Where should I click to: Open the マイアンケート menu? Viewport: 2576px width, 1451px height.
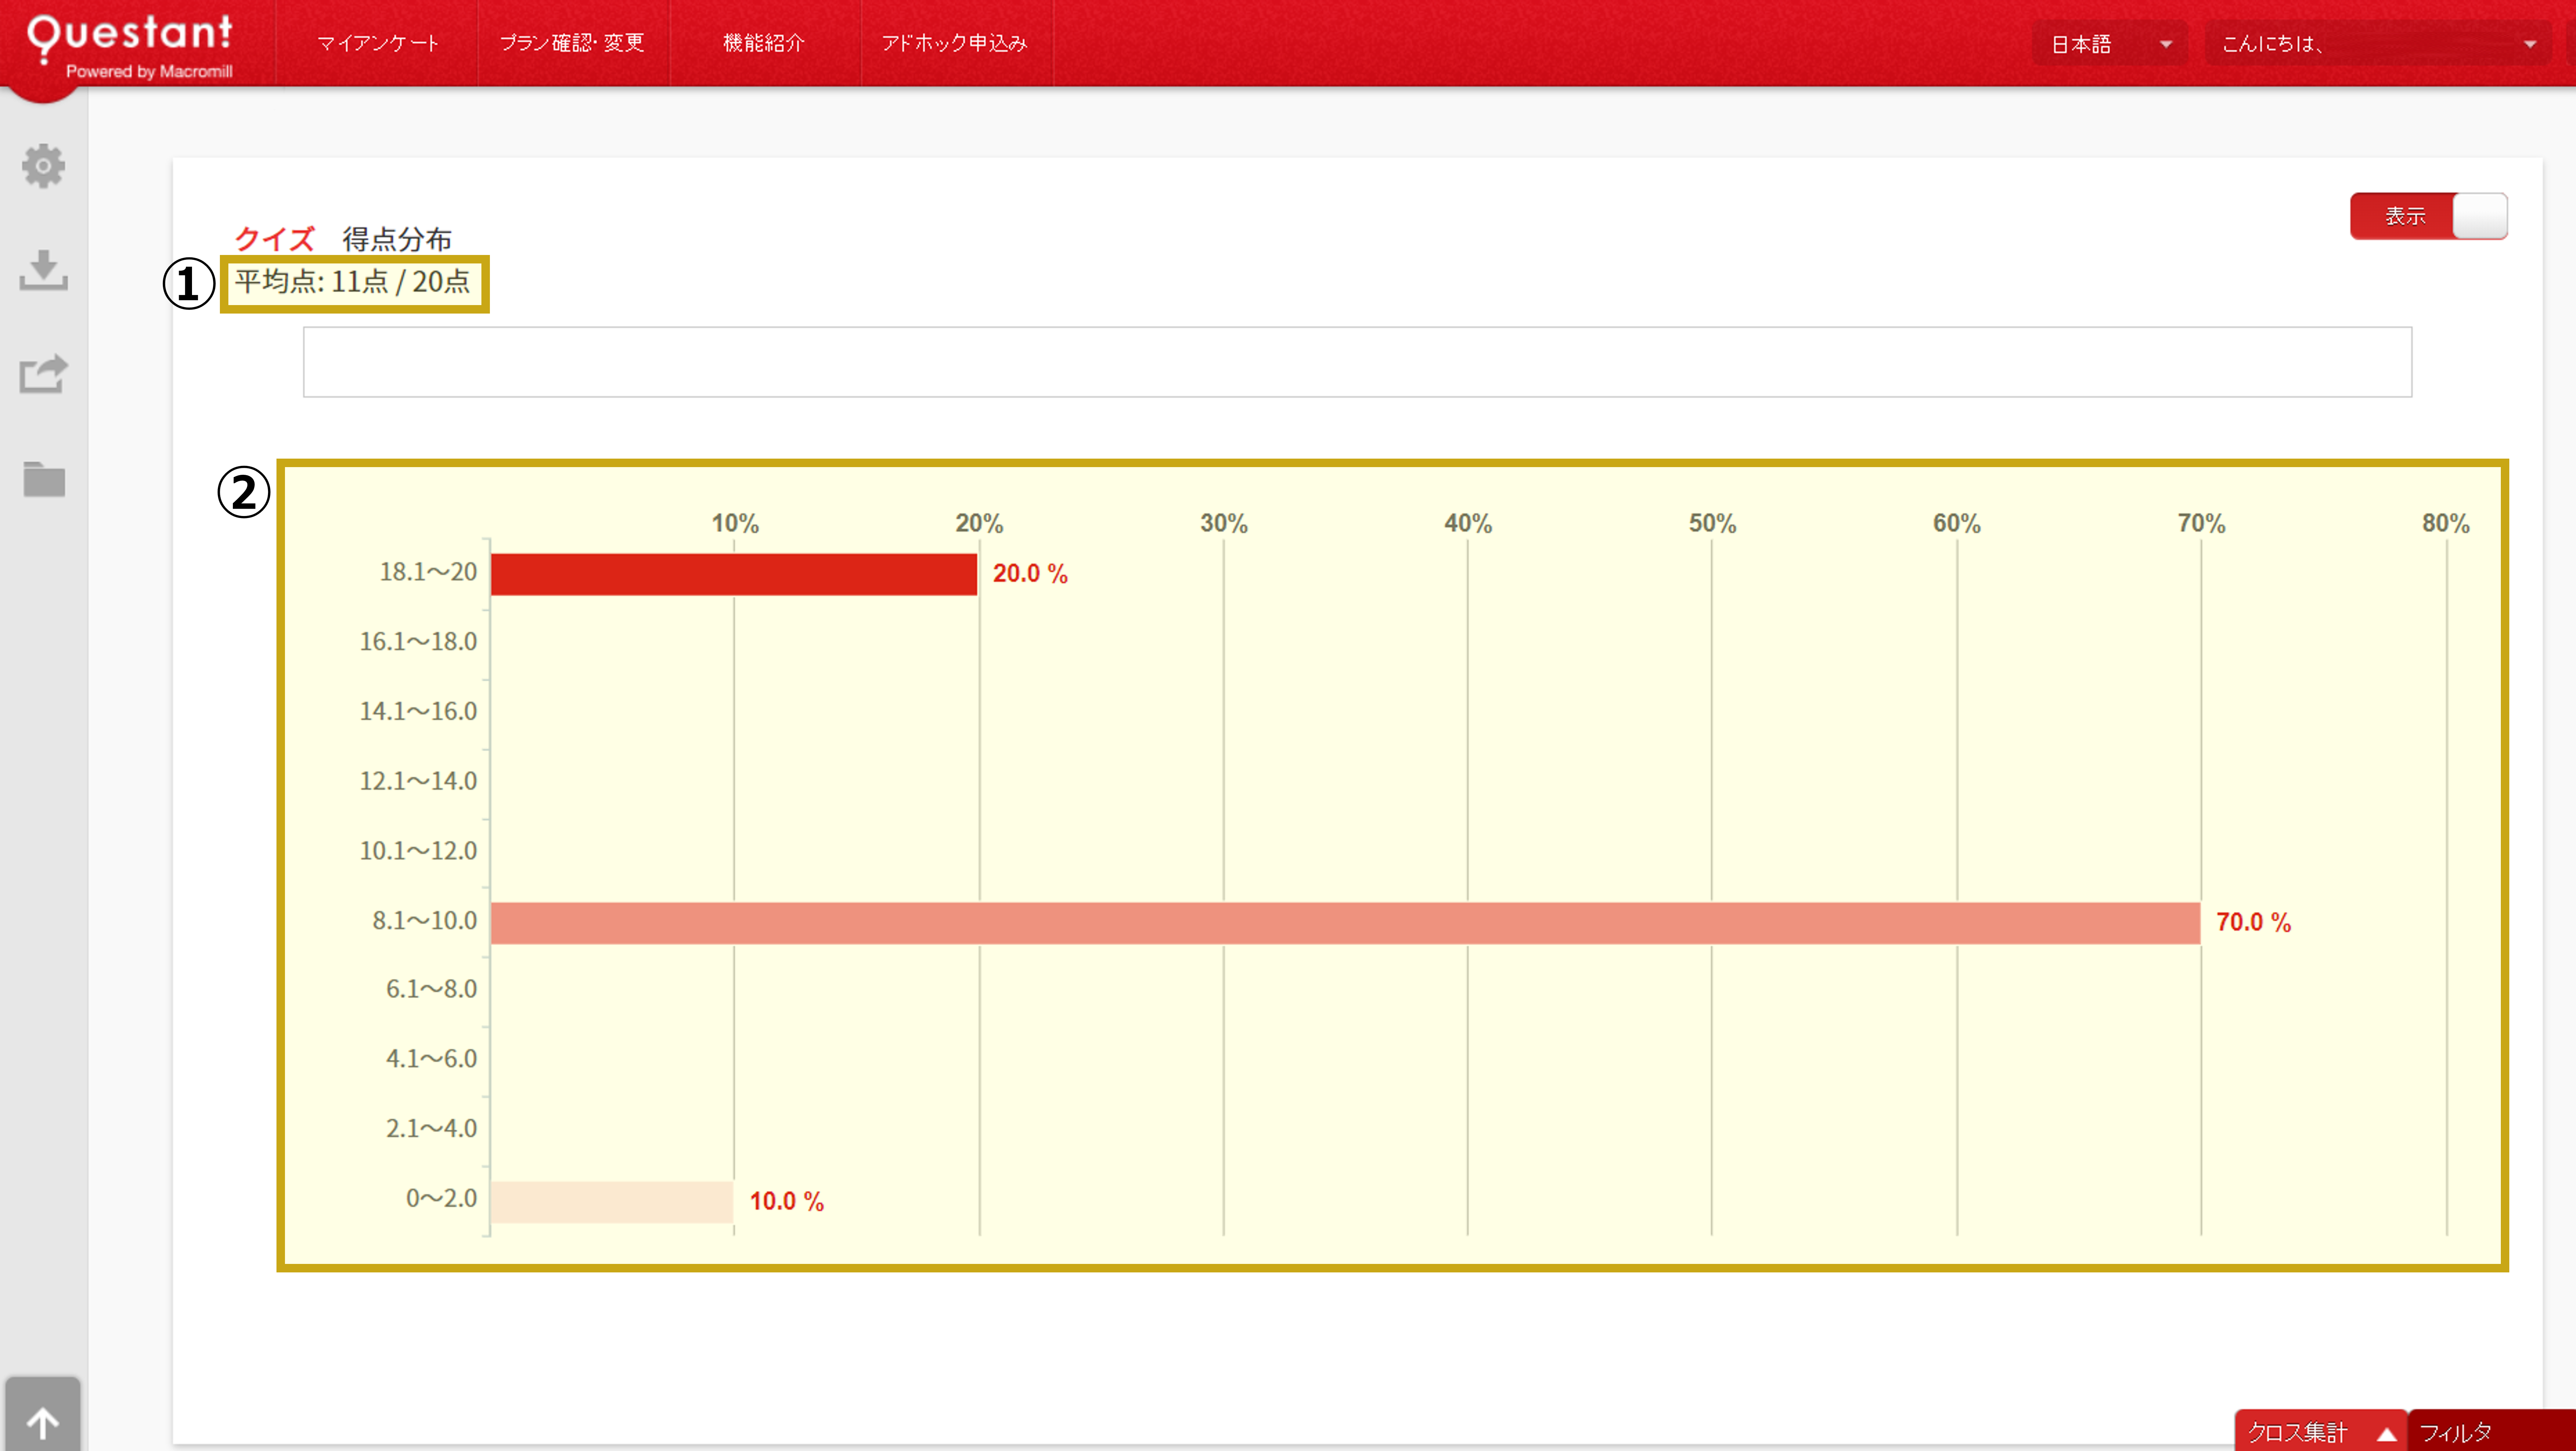[x=378, y=43]
